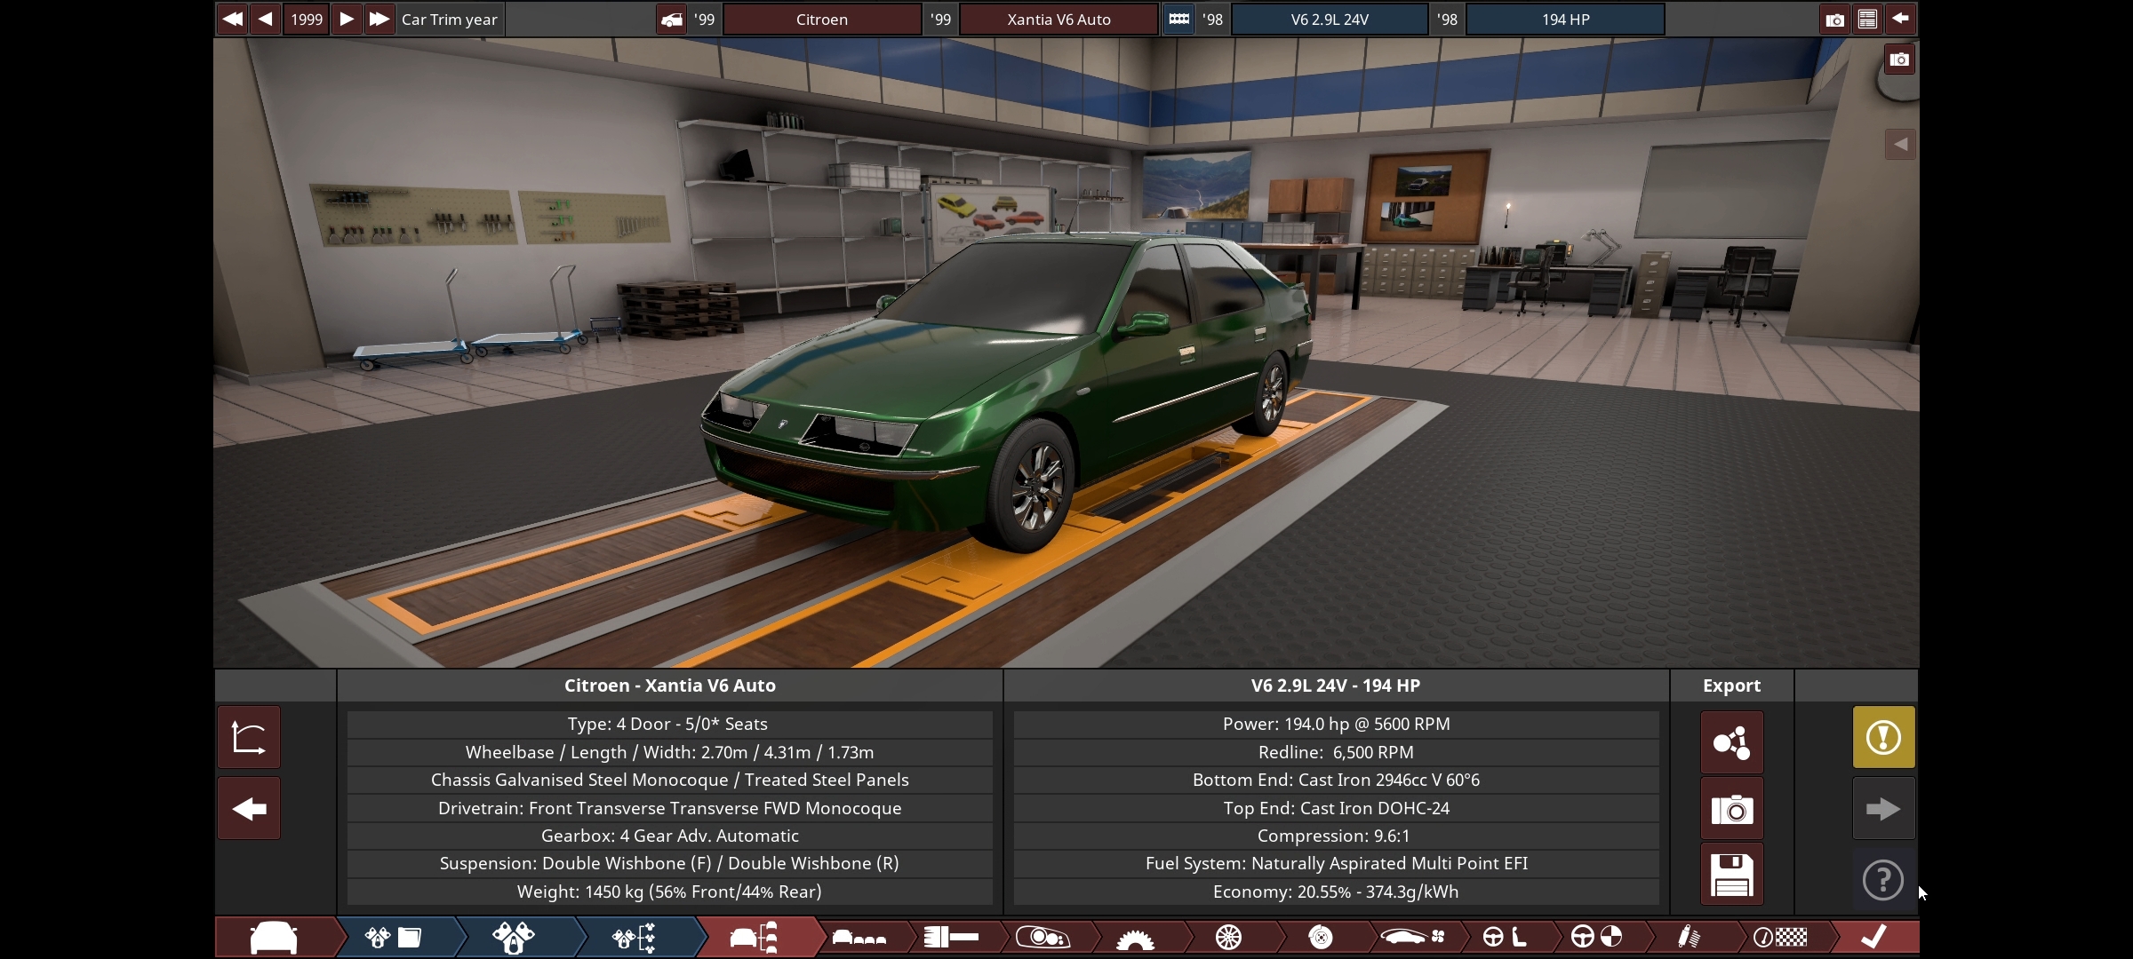Open photo mode via viewport camera icon

coord(1899,59)
